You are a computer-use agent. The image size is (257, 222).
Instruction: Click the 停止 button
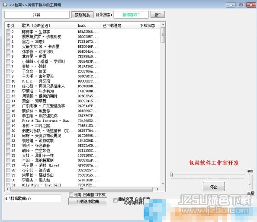coord(214,187)
